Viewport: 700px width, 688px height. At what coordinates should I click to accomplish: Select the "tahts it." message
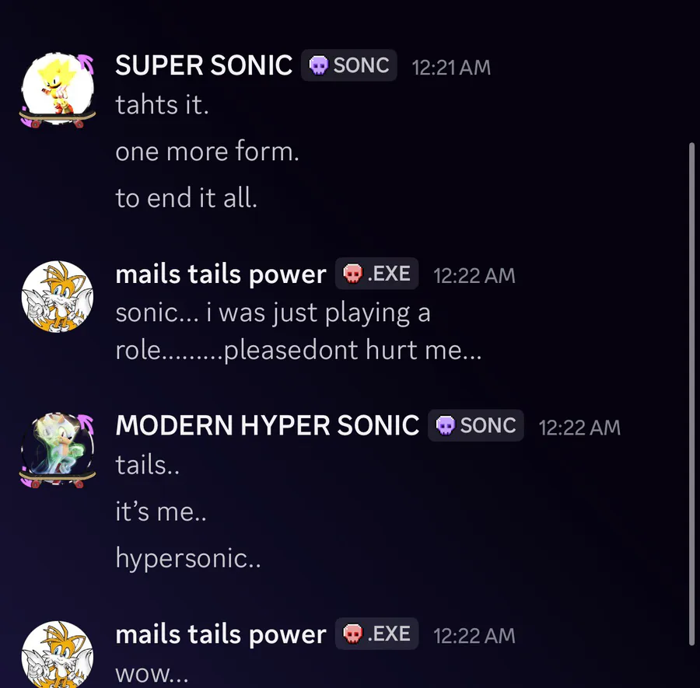(x=162, y=105)
